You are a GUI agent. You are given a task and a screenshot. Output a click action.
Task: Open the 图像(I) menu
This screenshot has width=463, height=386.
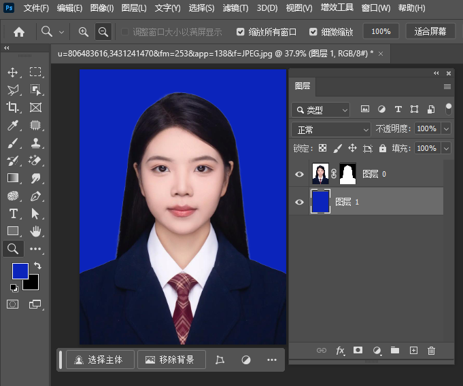click(102, 8)
